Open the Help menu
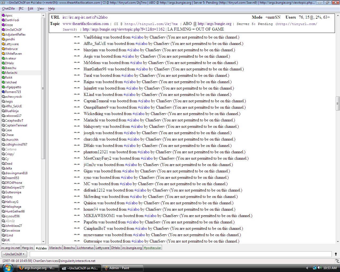 (52, 8)
